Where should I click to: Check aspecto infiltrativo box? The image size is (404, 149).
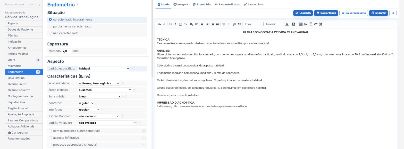point(50,138)
